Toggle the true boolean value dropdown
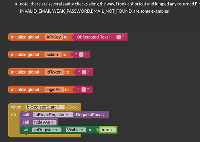 108,130
